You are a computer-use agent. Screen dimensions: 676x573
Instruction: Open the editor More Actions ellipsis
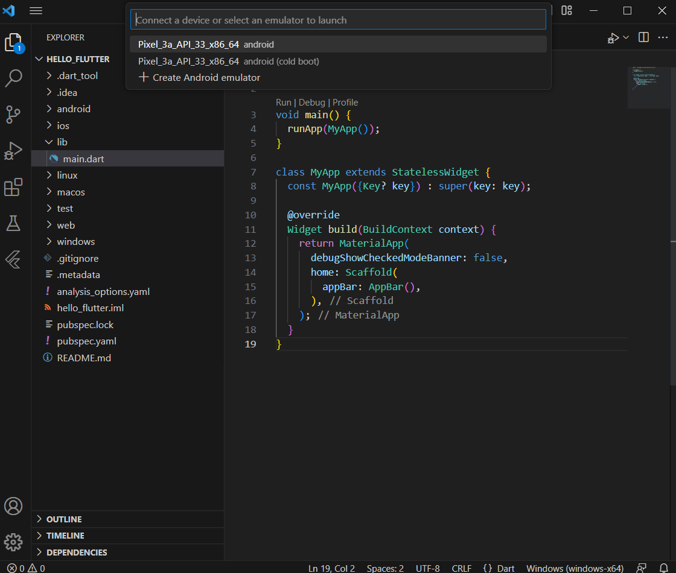point(663,37)
